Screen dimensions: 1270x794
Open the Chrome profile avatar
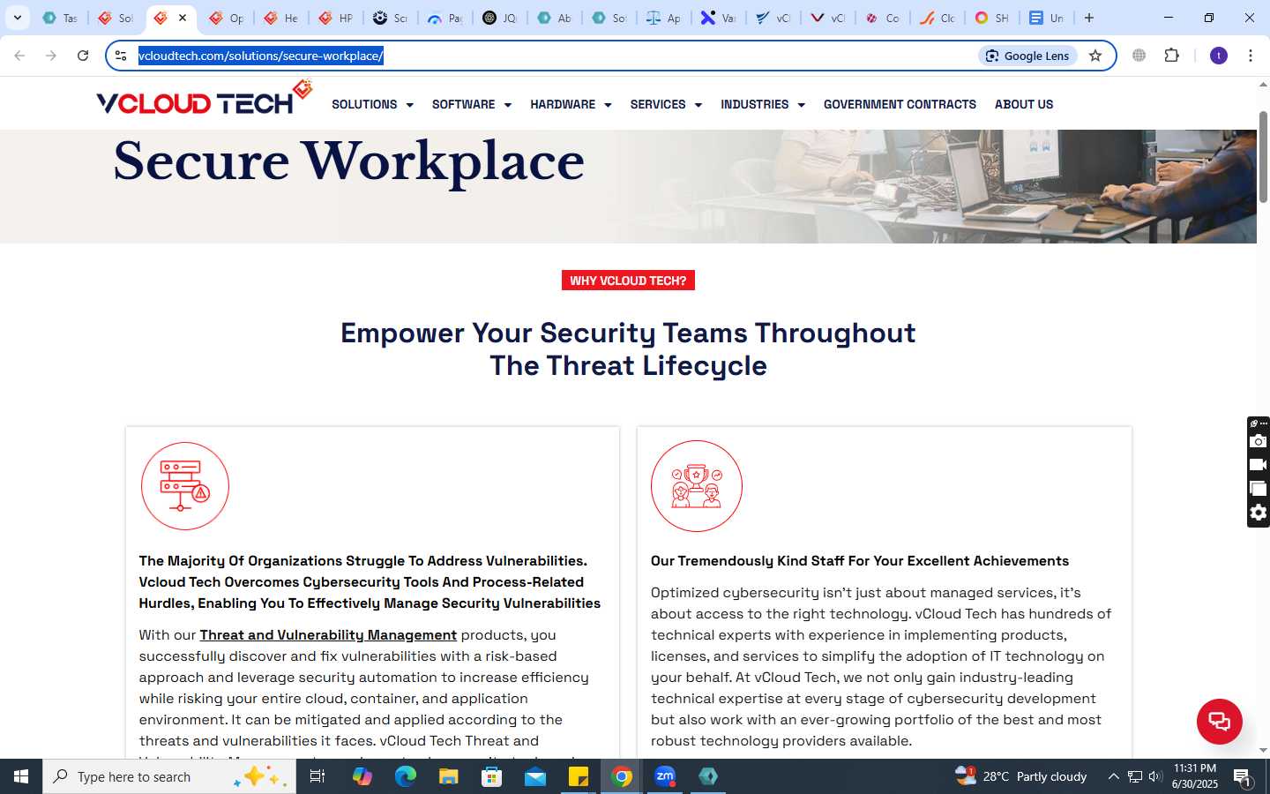(1219, 56)
